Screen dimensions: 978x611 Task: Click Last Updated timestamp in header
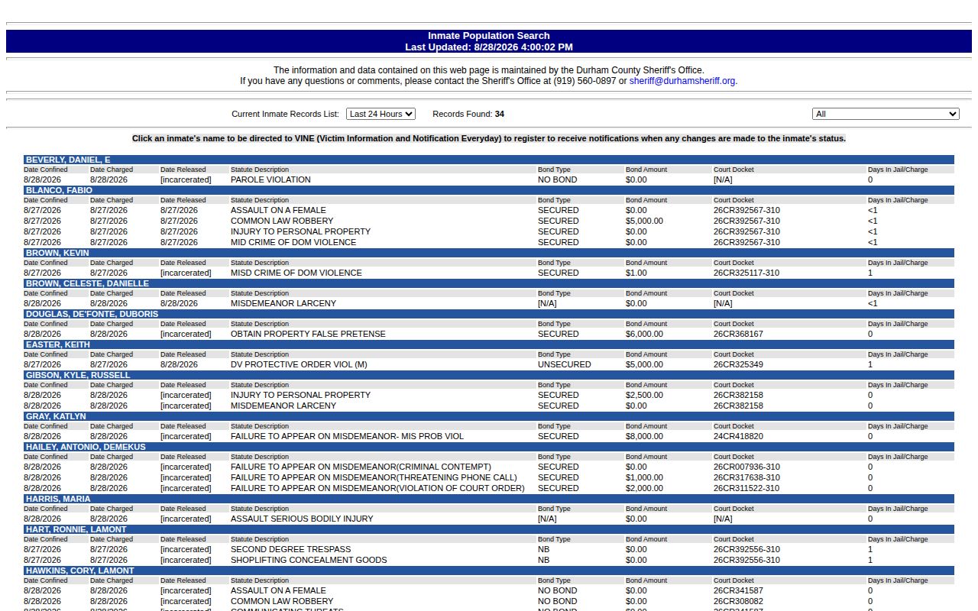tap(489, 47)
